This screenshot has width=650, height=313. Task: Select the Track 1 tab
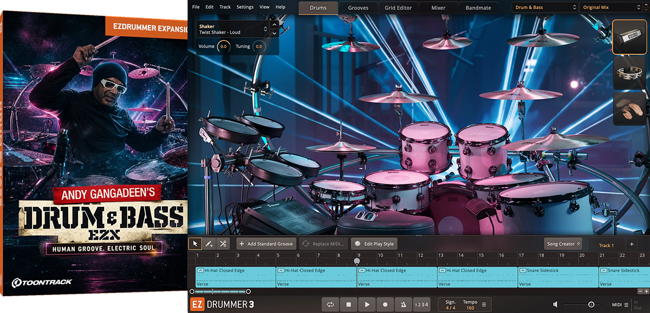click(606, 245)
